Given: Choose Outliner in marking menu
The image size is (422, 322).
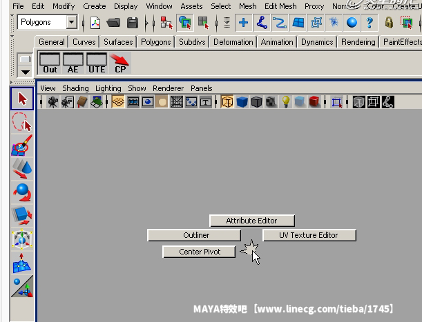Looking at the screenshot, I should pos(194,235).
